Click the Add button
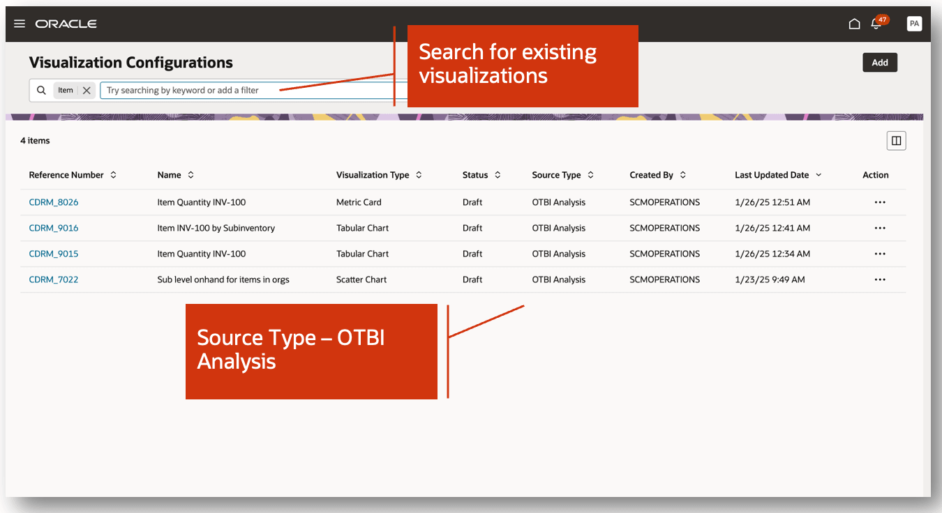Screen dimensions: 942x513 (879, 62)
